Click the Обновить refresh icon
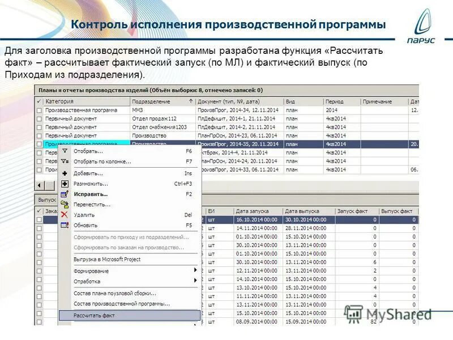 (x=65, y=224)
